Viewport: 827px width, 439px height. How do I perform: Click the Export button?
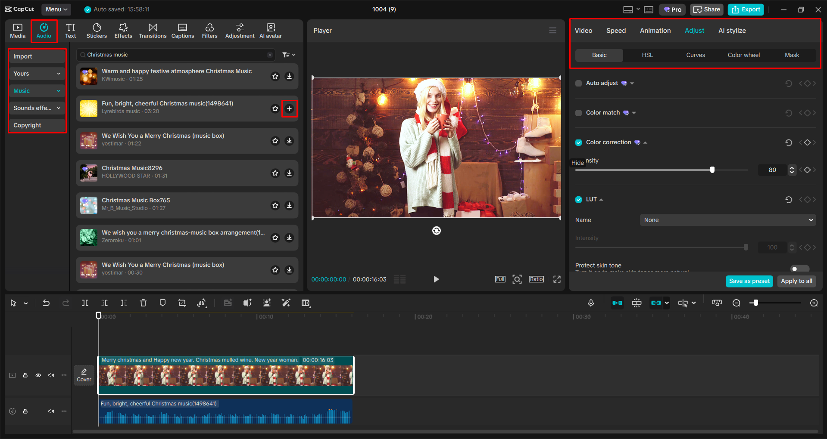(x=745, y=9)
